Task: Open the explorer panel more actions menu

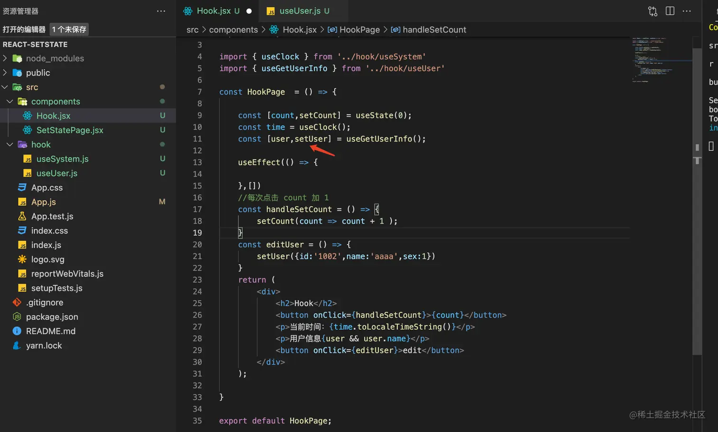Action: click(161, 11)
